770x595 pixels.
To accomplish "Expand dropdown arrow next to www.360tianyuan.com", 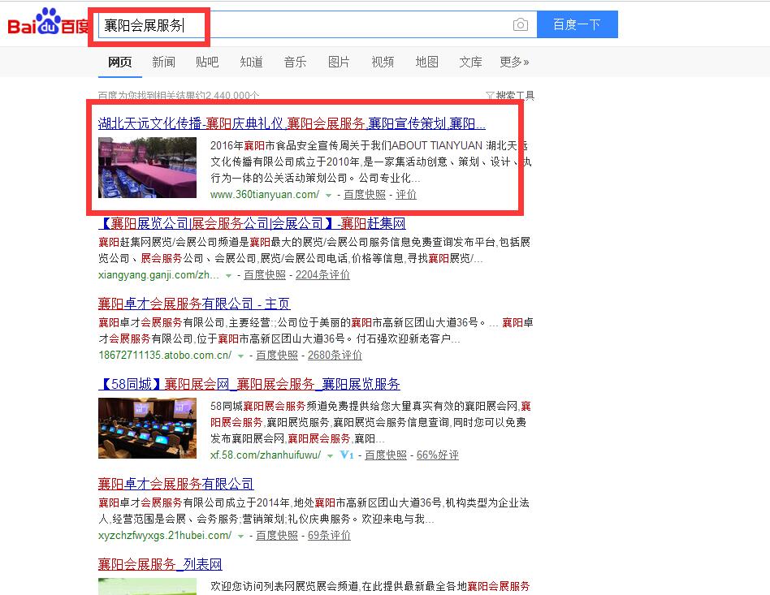I will pyautogui.click(x=328, y=196).
